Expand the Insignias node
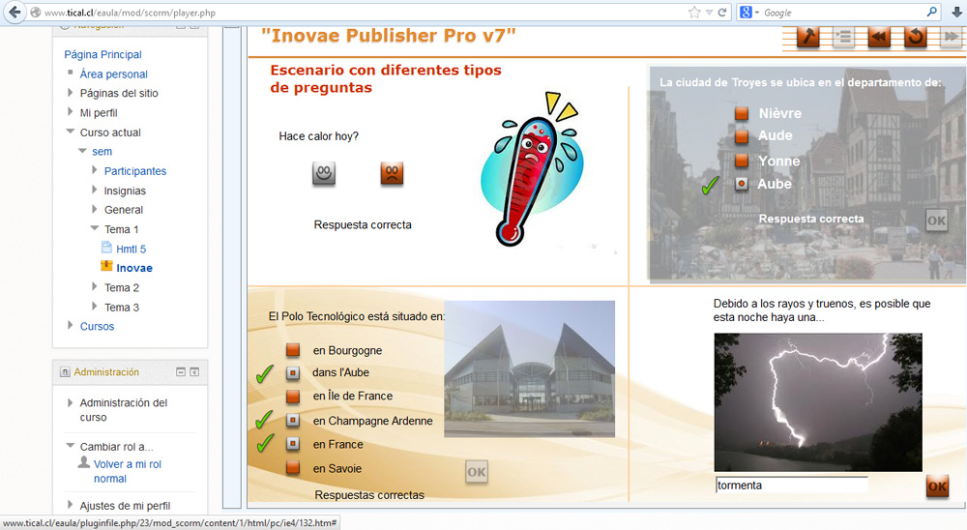Image resolution: width=967 pixels, height=530 pixels. point(95,190)
